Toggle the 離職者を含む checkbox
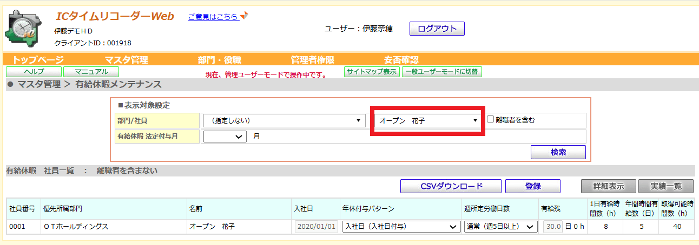This screenshot has height=245, width=699. pos(490,120)
